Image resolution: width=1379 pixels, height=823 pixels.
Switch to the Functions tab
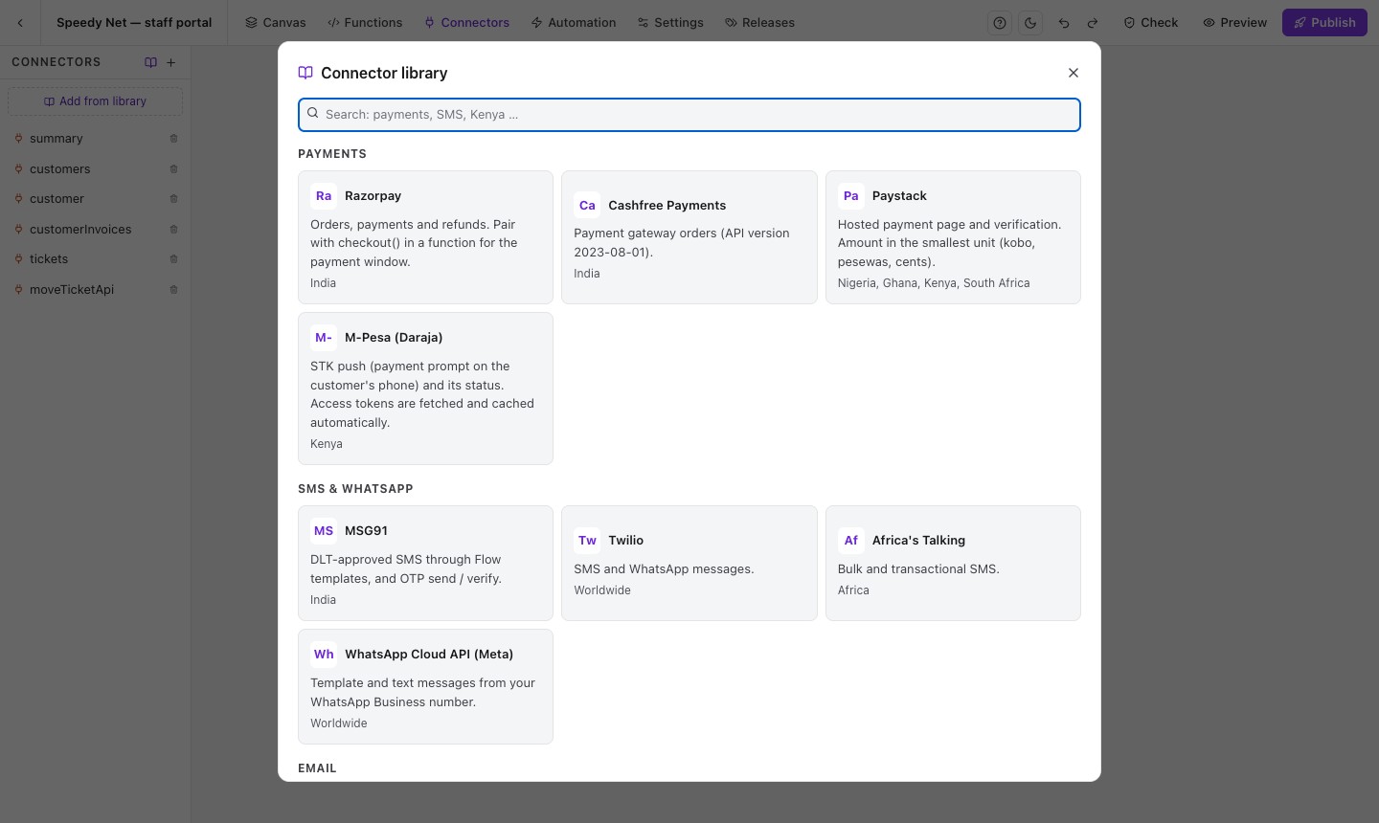pos(365,23)
